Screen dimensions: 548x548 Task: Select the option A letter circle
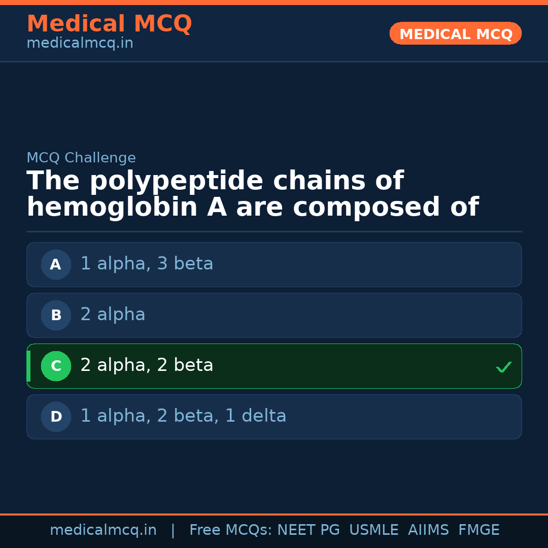click(56, 264)
